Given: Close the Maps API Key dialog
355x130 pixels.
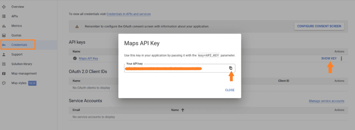Looking at the screenshot, I should 230,90.
